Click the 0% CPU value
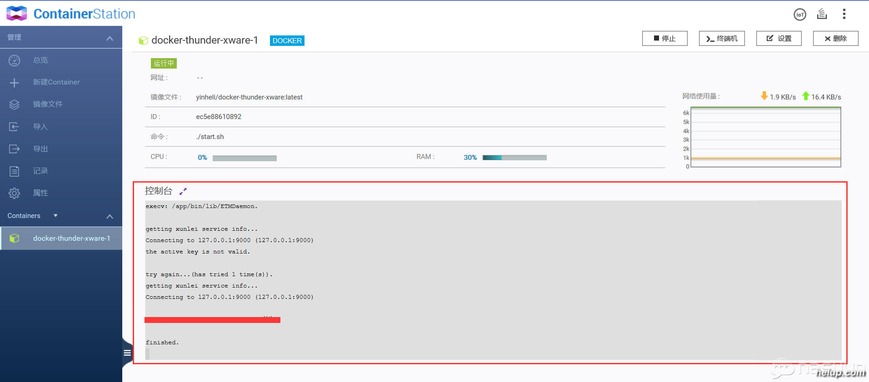This screenshot has height=382, width=869. (x=202, y=158)
